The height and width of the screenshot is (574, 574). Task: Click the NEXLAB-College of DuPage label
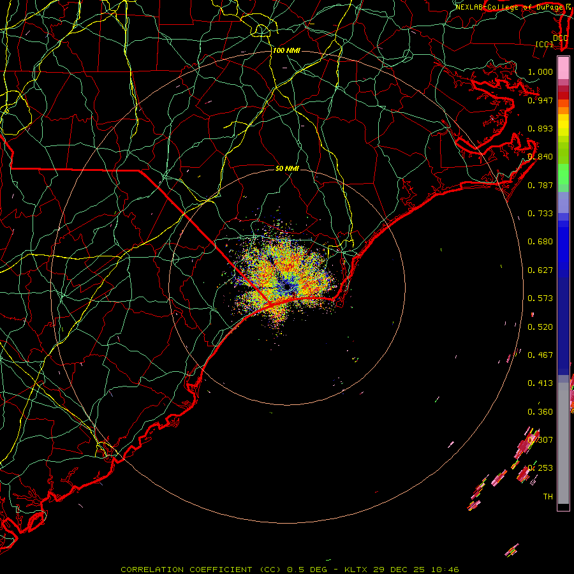tap(509, 7)
